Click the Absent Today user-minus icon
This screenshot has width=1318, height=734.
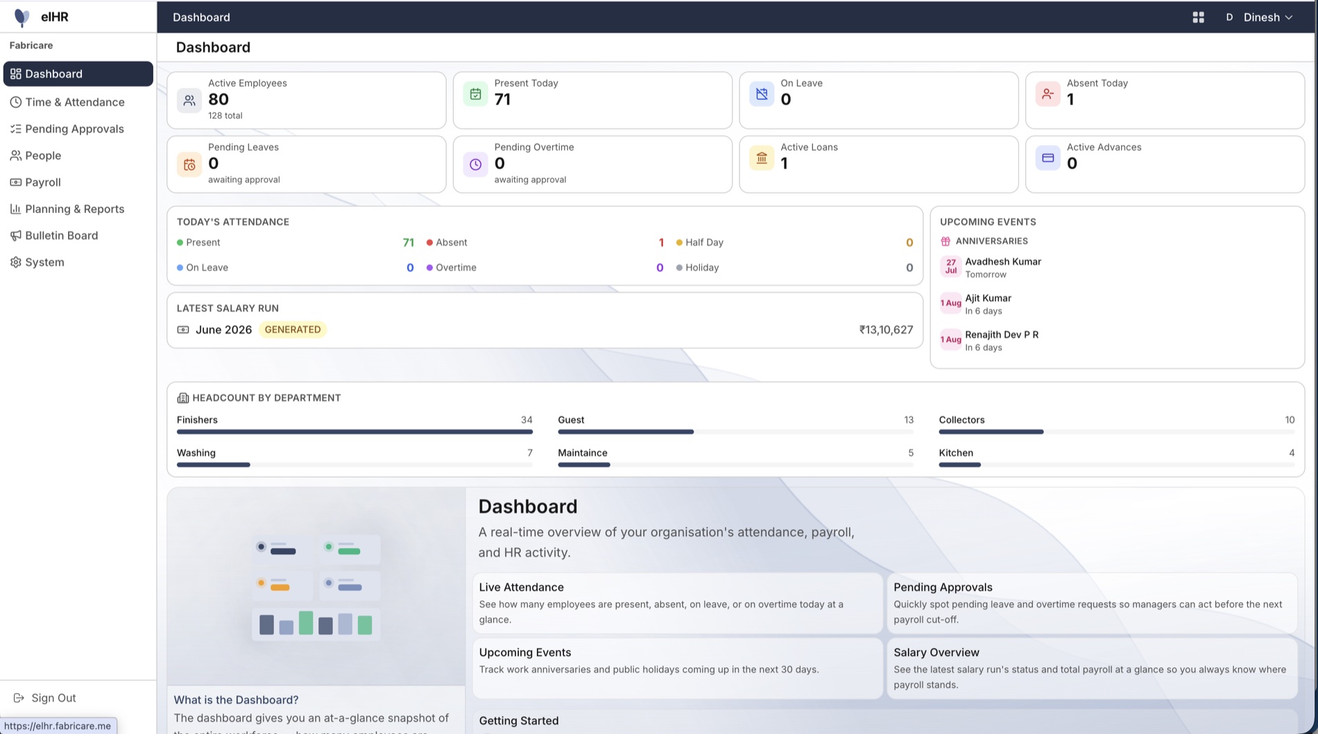pyautogui.click(x=1047, y=94)
